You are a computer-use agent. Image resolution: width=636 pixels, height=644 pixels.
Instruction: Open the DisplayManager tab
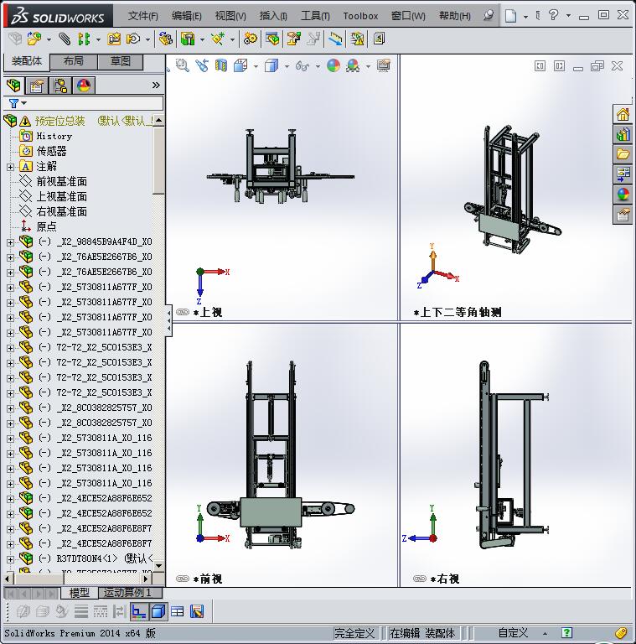click(x=84, y=86)
